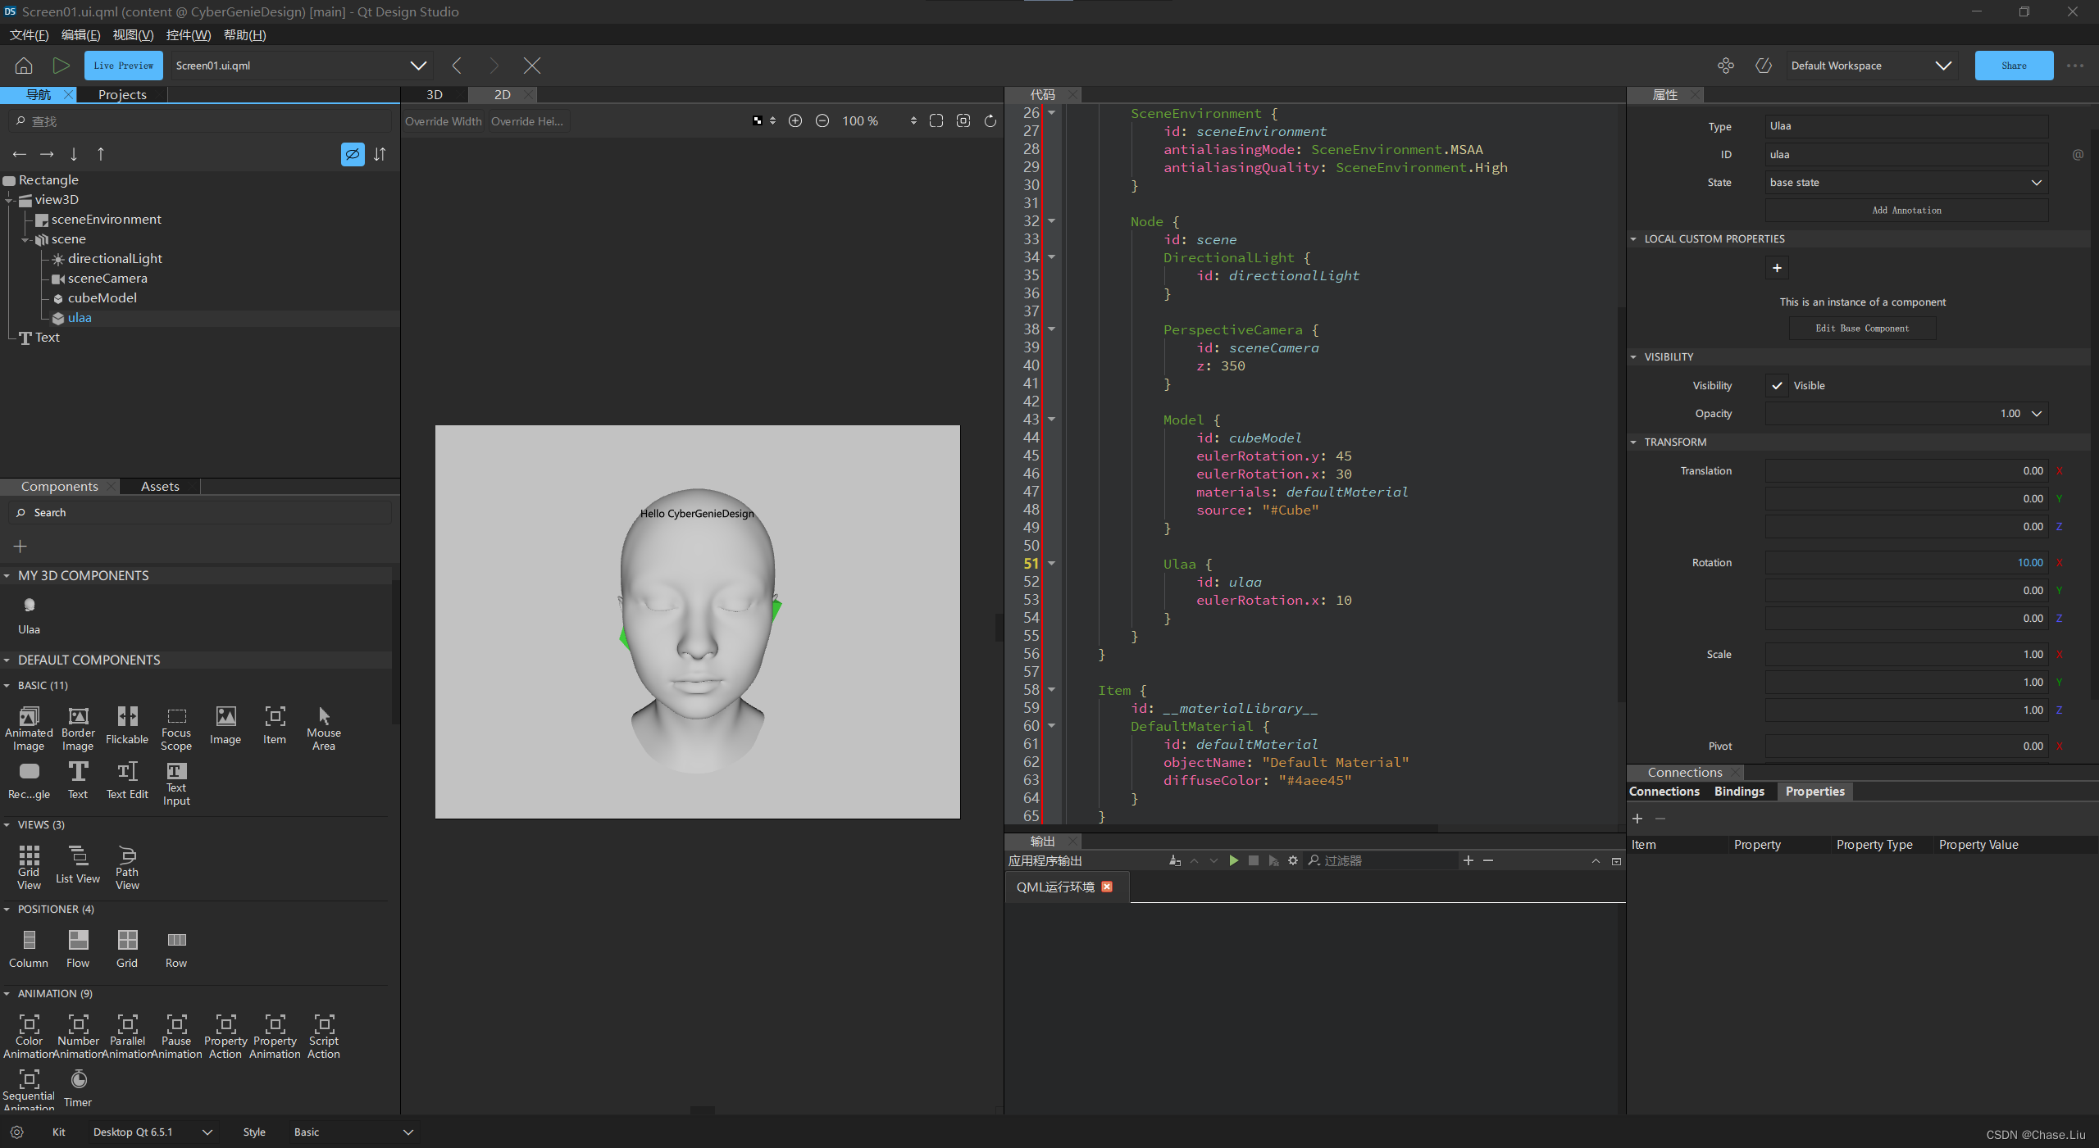Click the canvas background color swatch
2099x1148 pixels.
756,120
